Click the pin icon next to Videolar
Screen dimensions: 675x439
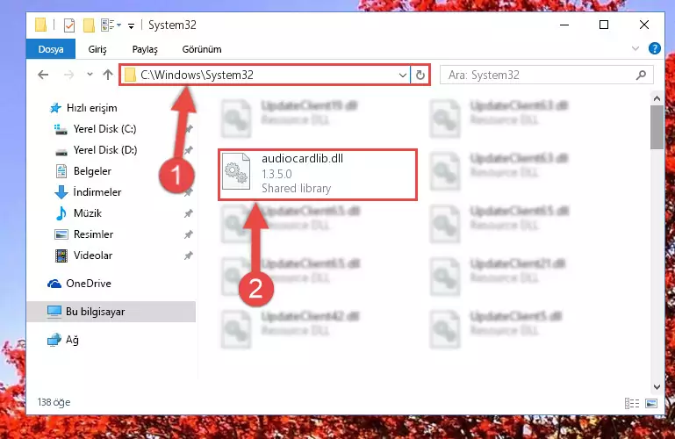pyautogui.click(x=188, y=255)
